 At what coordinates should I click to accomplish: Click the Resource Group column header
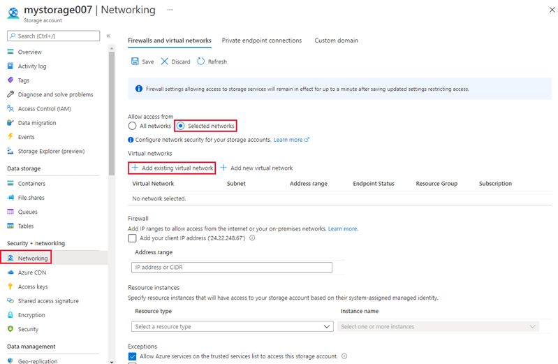coord(436,184)
